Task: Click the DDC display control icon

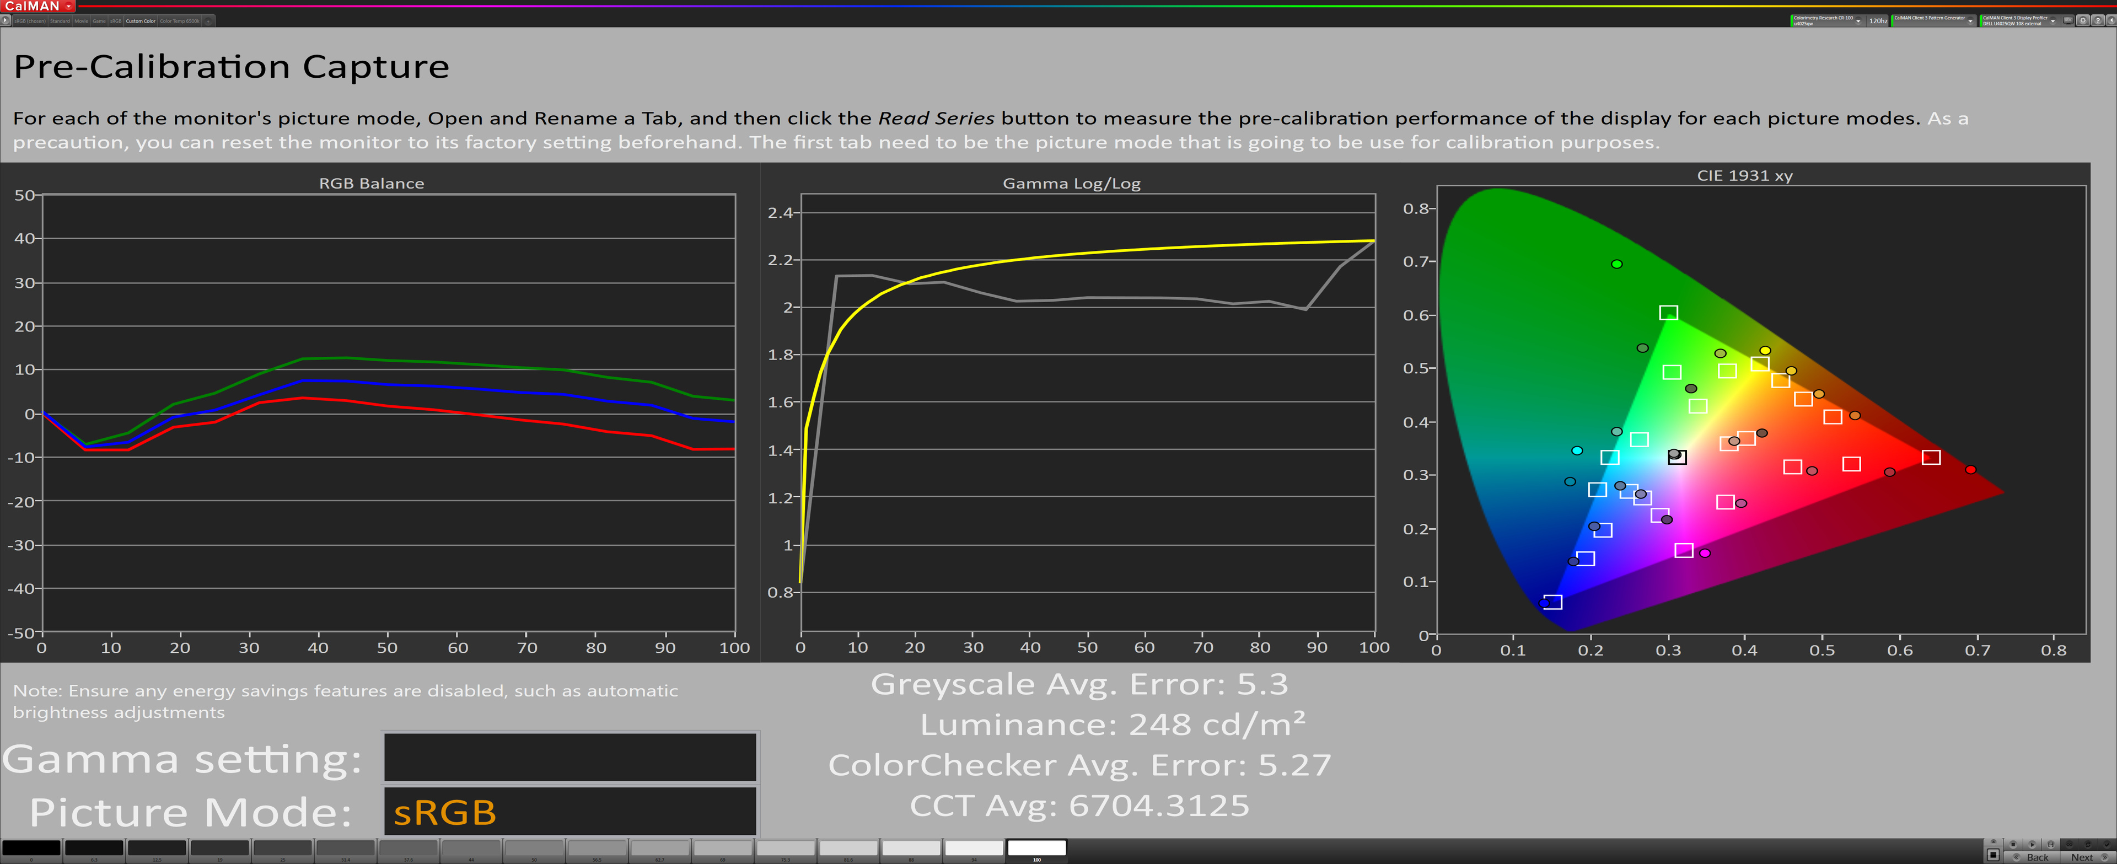Action: [x=2068, y=20]
